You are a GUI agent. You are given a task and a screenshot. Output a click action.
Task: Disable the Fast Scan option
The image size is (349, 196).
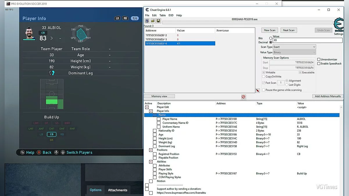pos(263,82)
